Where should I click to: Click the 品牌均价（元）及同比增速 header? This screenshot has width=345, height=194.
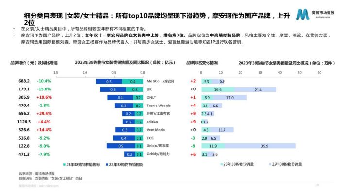34,63
